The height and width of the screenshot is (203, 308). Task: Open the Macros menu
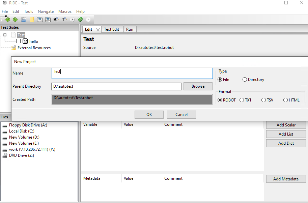coord(65,11)
